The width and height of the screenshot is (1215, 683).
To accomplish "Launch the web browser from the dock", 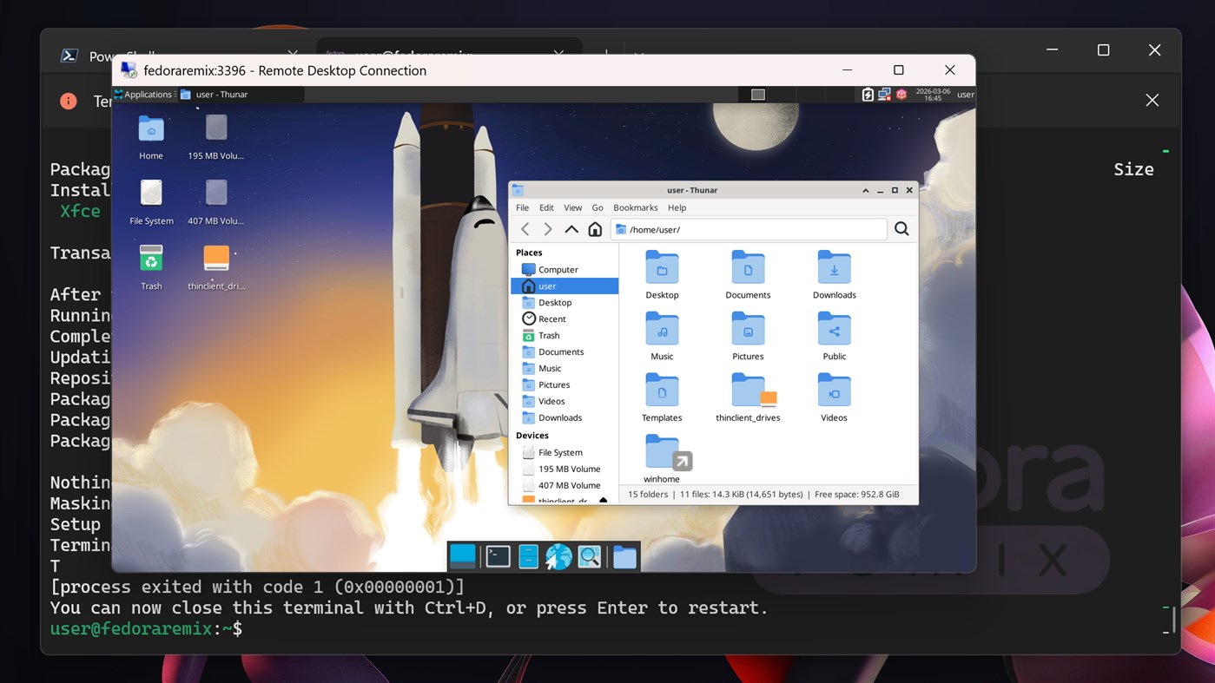I will 558,556.
